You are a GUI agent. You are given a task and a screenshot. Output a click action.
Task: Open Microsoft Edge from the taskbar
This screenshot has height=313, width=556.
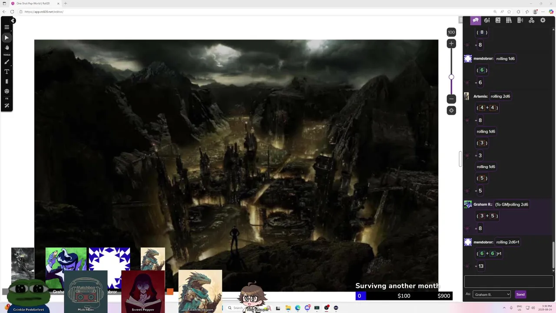tap(298, 308)
